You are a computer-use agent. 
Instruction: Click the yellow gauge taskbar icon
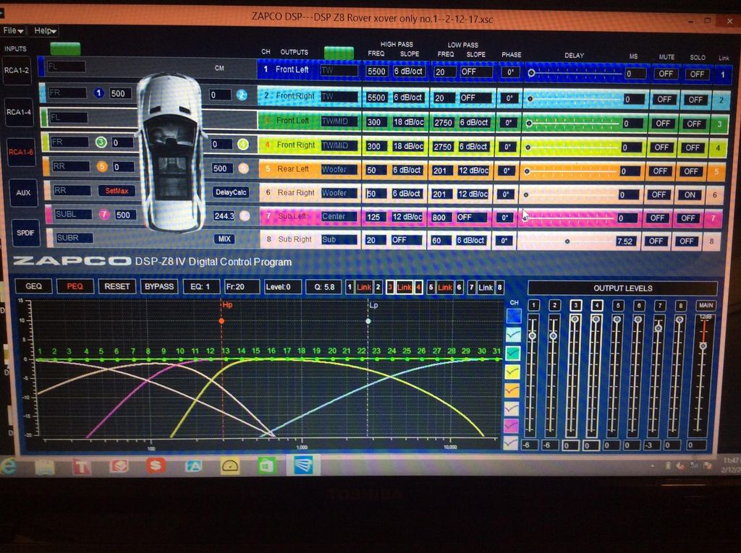[229, 466]
